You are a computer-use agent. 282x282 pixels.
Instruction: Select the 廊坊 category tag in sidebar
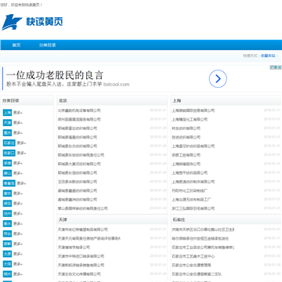[7, 193]
